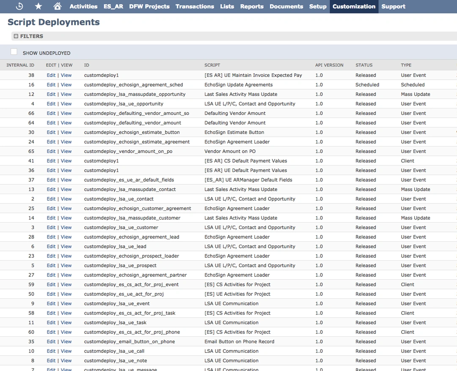
Task: Open the Customization menu
Action: (354, 6)
